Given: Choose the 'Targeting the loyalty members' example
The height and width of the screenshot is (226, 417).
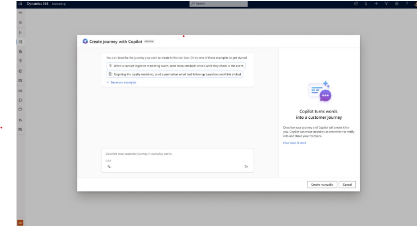Looking at the screenshot, I should point(175,74).
